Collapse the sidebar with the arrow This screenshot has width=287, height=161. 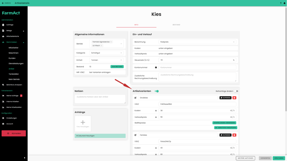[x=25, y=158]
